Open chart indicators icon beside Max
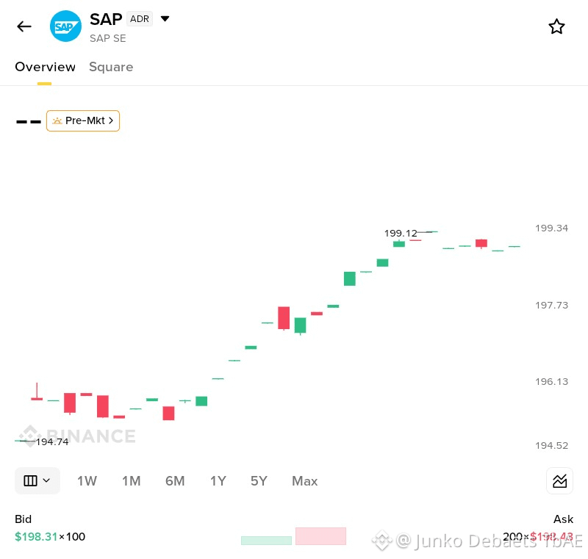 coord(559,480)
